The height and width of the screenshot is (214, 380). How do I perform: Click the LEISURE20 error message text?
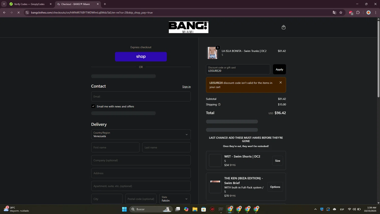coord(241,85)
